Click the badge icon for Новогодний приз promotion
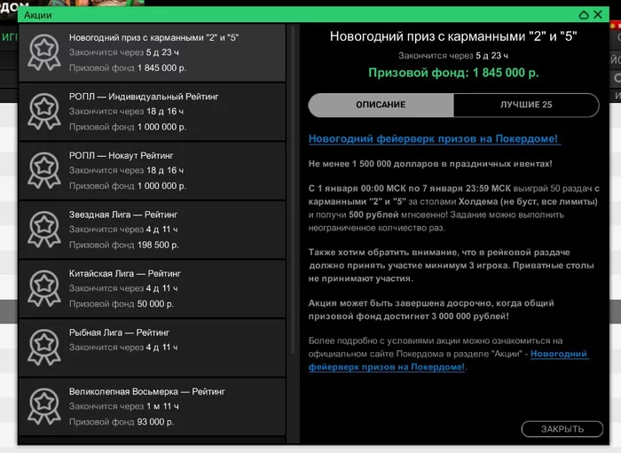Viewport: 621px width, 453px height. coord(44,52)
